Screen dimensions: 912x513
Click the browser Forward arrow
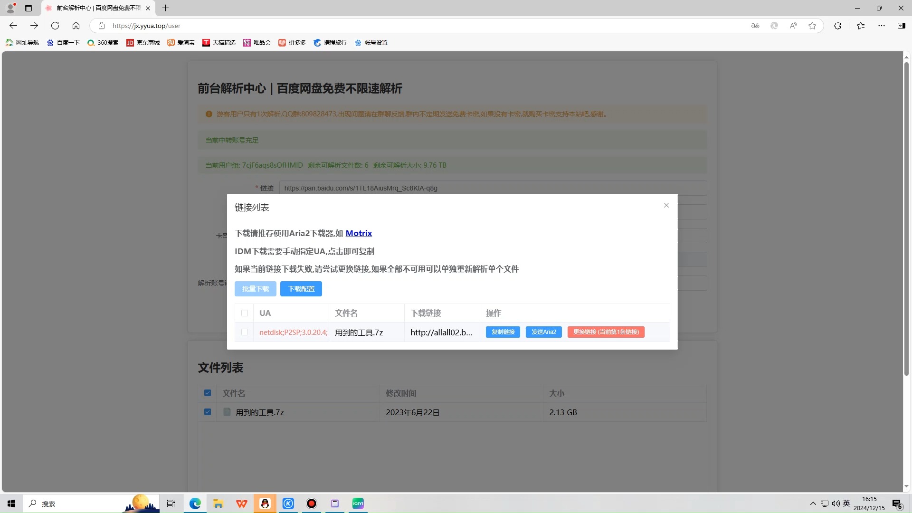tap(34, 26)
